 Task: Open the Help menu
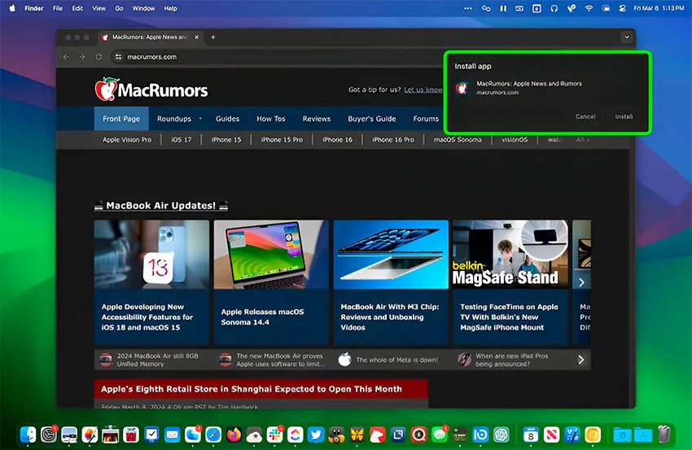tap(171, 8)
